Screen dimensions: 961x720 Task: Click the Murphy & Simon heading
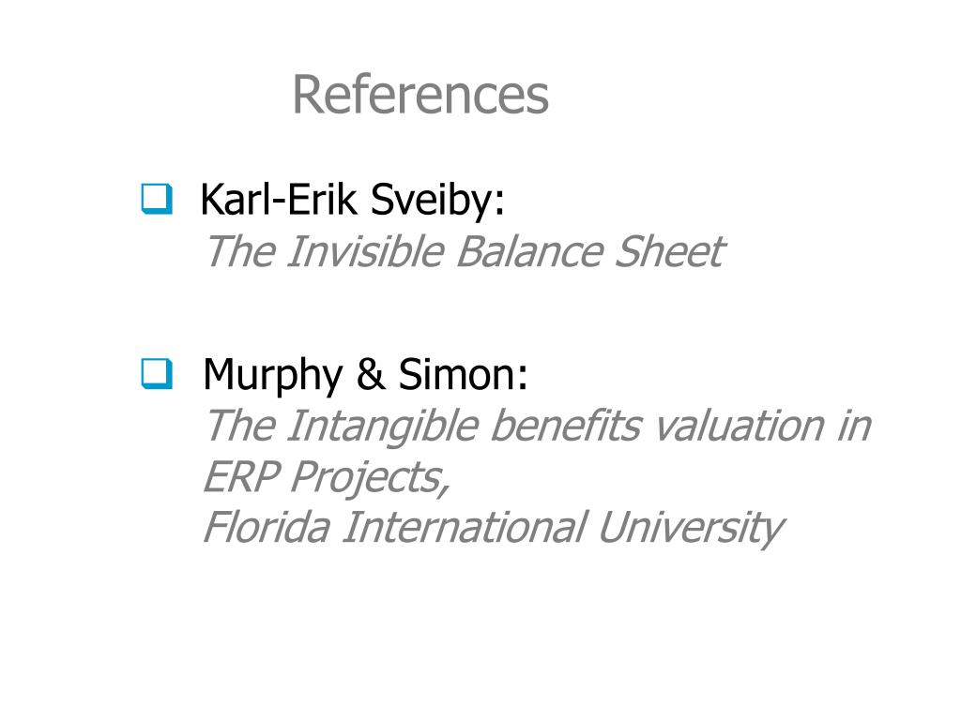tap(365, 375)
